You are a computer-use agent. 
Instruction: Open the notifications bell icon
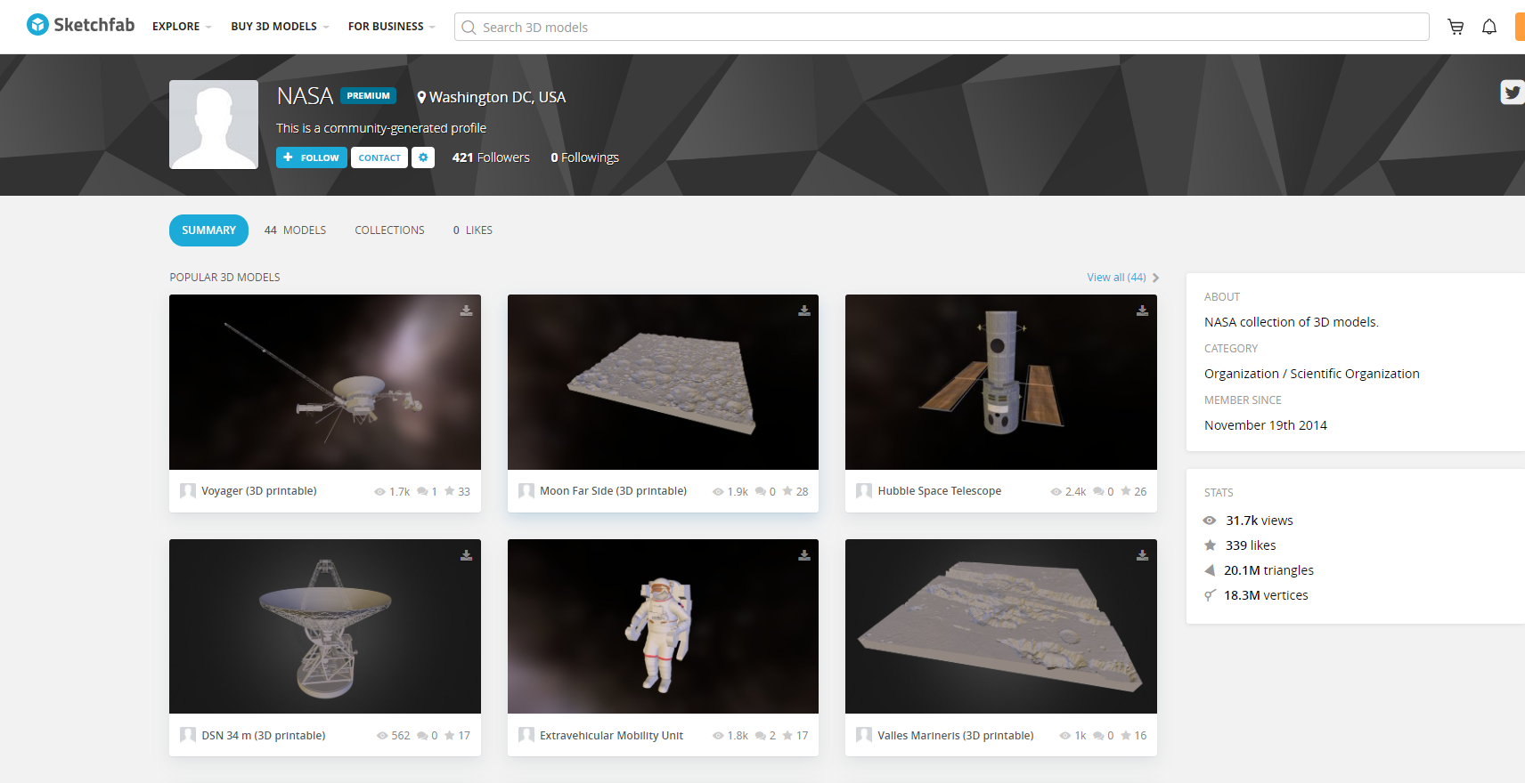tap(1489, 27)
